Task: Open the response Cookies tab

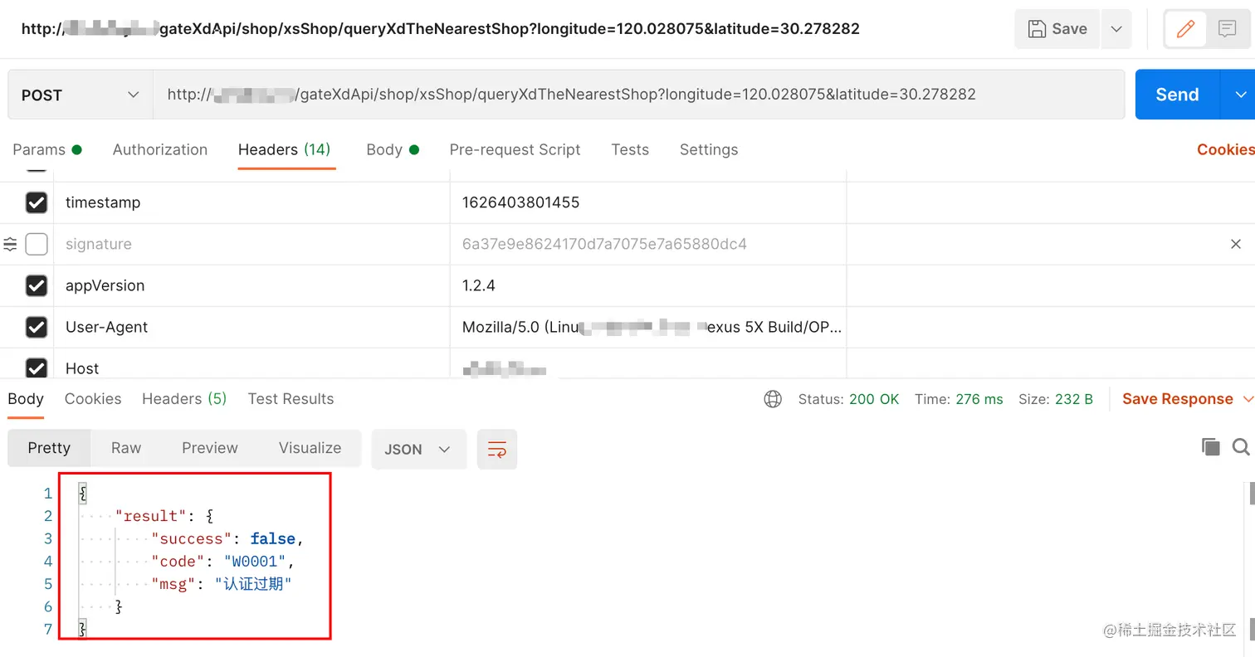Action: [93, 399]
